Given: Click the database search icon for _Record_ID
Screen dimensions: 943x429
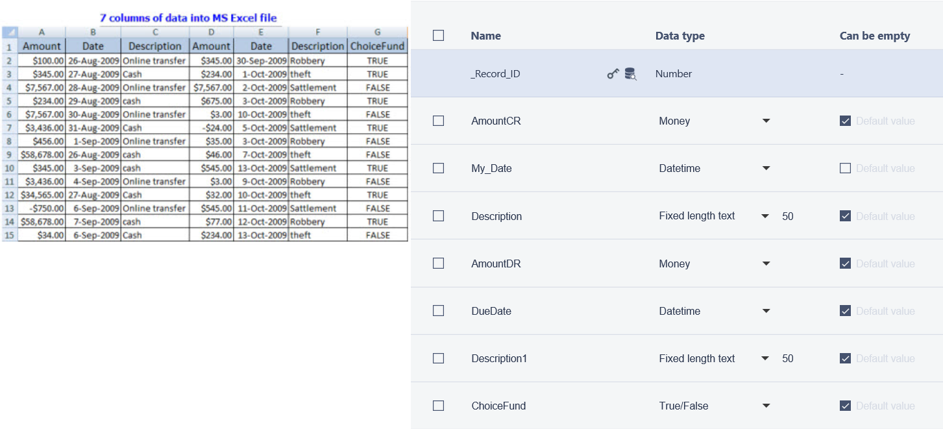Looking at the screenshot, I should pyautogui.click(x=630, y=74).
